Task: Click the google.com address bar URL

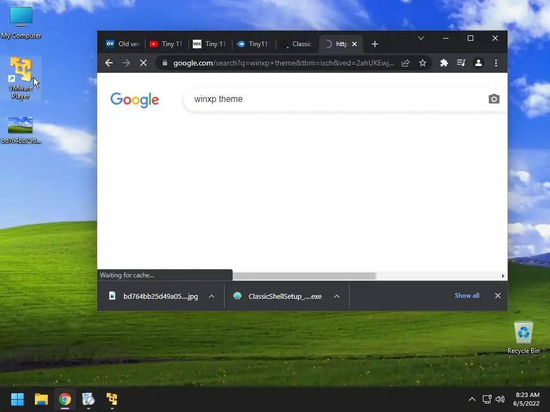Action: click(x=284, y=63)
